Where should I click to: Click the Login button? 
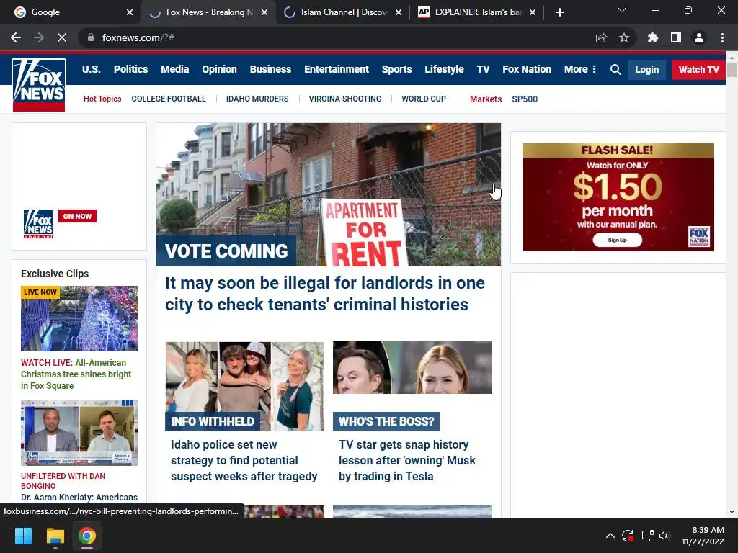(x=646, y=70)
